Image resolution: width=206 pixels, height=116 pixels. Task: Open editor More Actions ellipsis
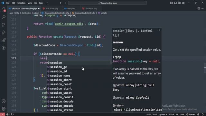(x=202, y=8)
